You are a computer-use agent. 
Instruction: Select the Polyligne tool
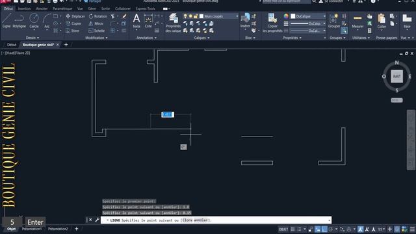click(x=19, y=21)
